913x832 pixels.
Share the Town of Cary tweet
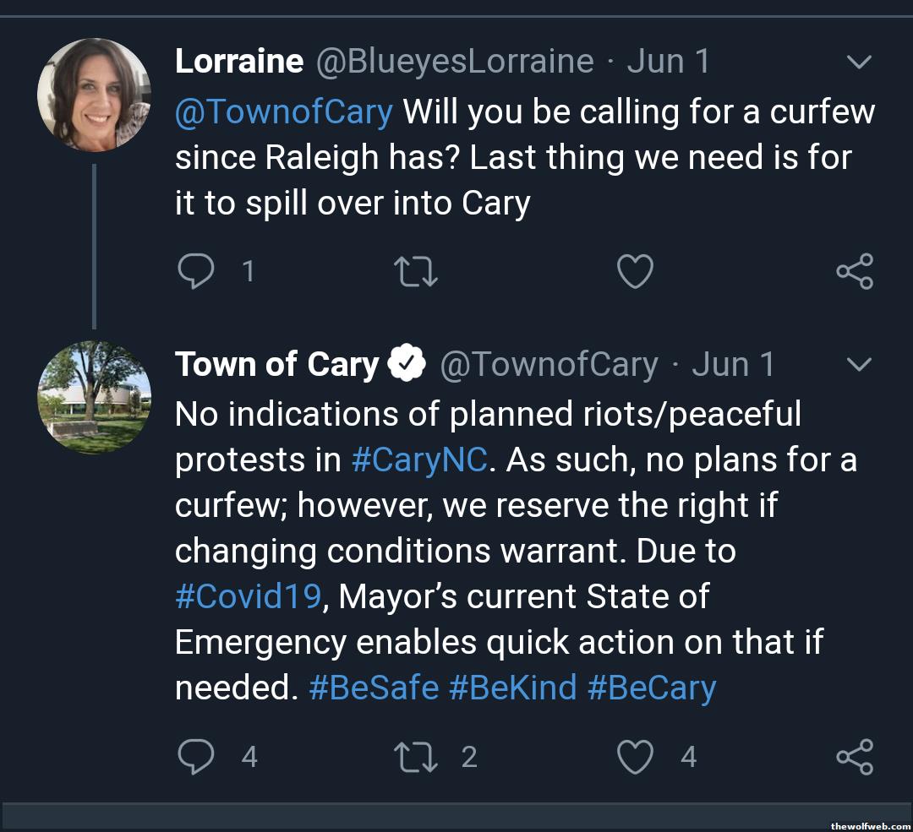point(854,757)
